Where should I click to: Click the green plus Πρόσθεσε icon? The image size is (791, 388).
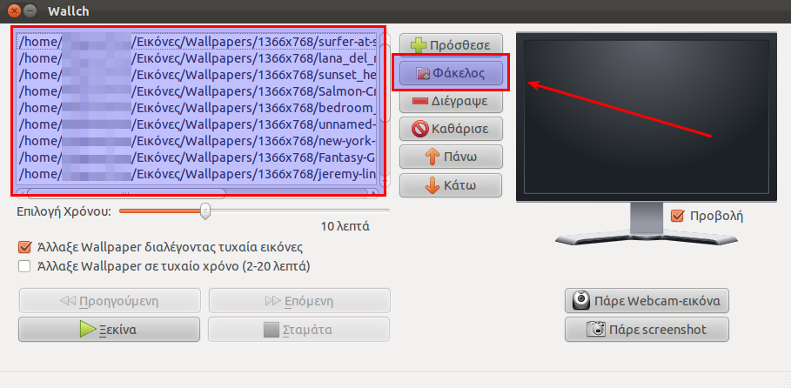click(419, 45)
